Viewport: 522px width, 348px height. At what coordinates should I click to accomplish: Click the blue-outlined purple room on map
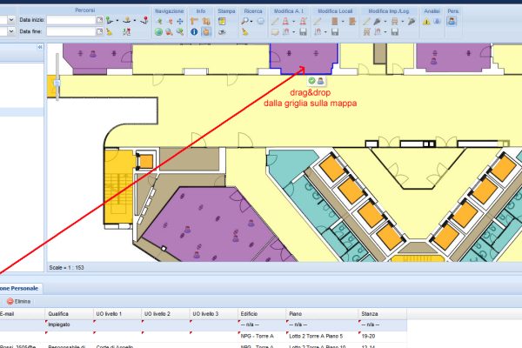[303, 57]
